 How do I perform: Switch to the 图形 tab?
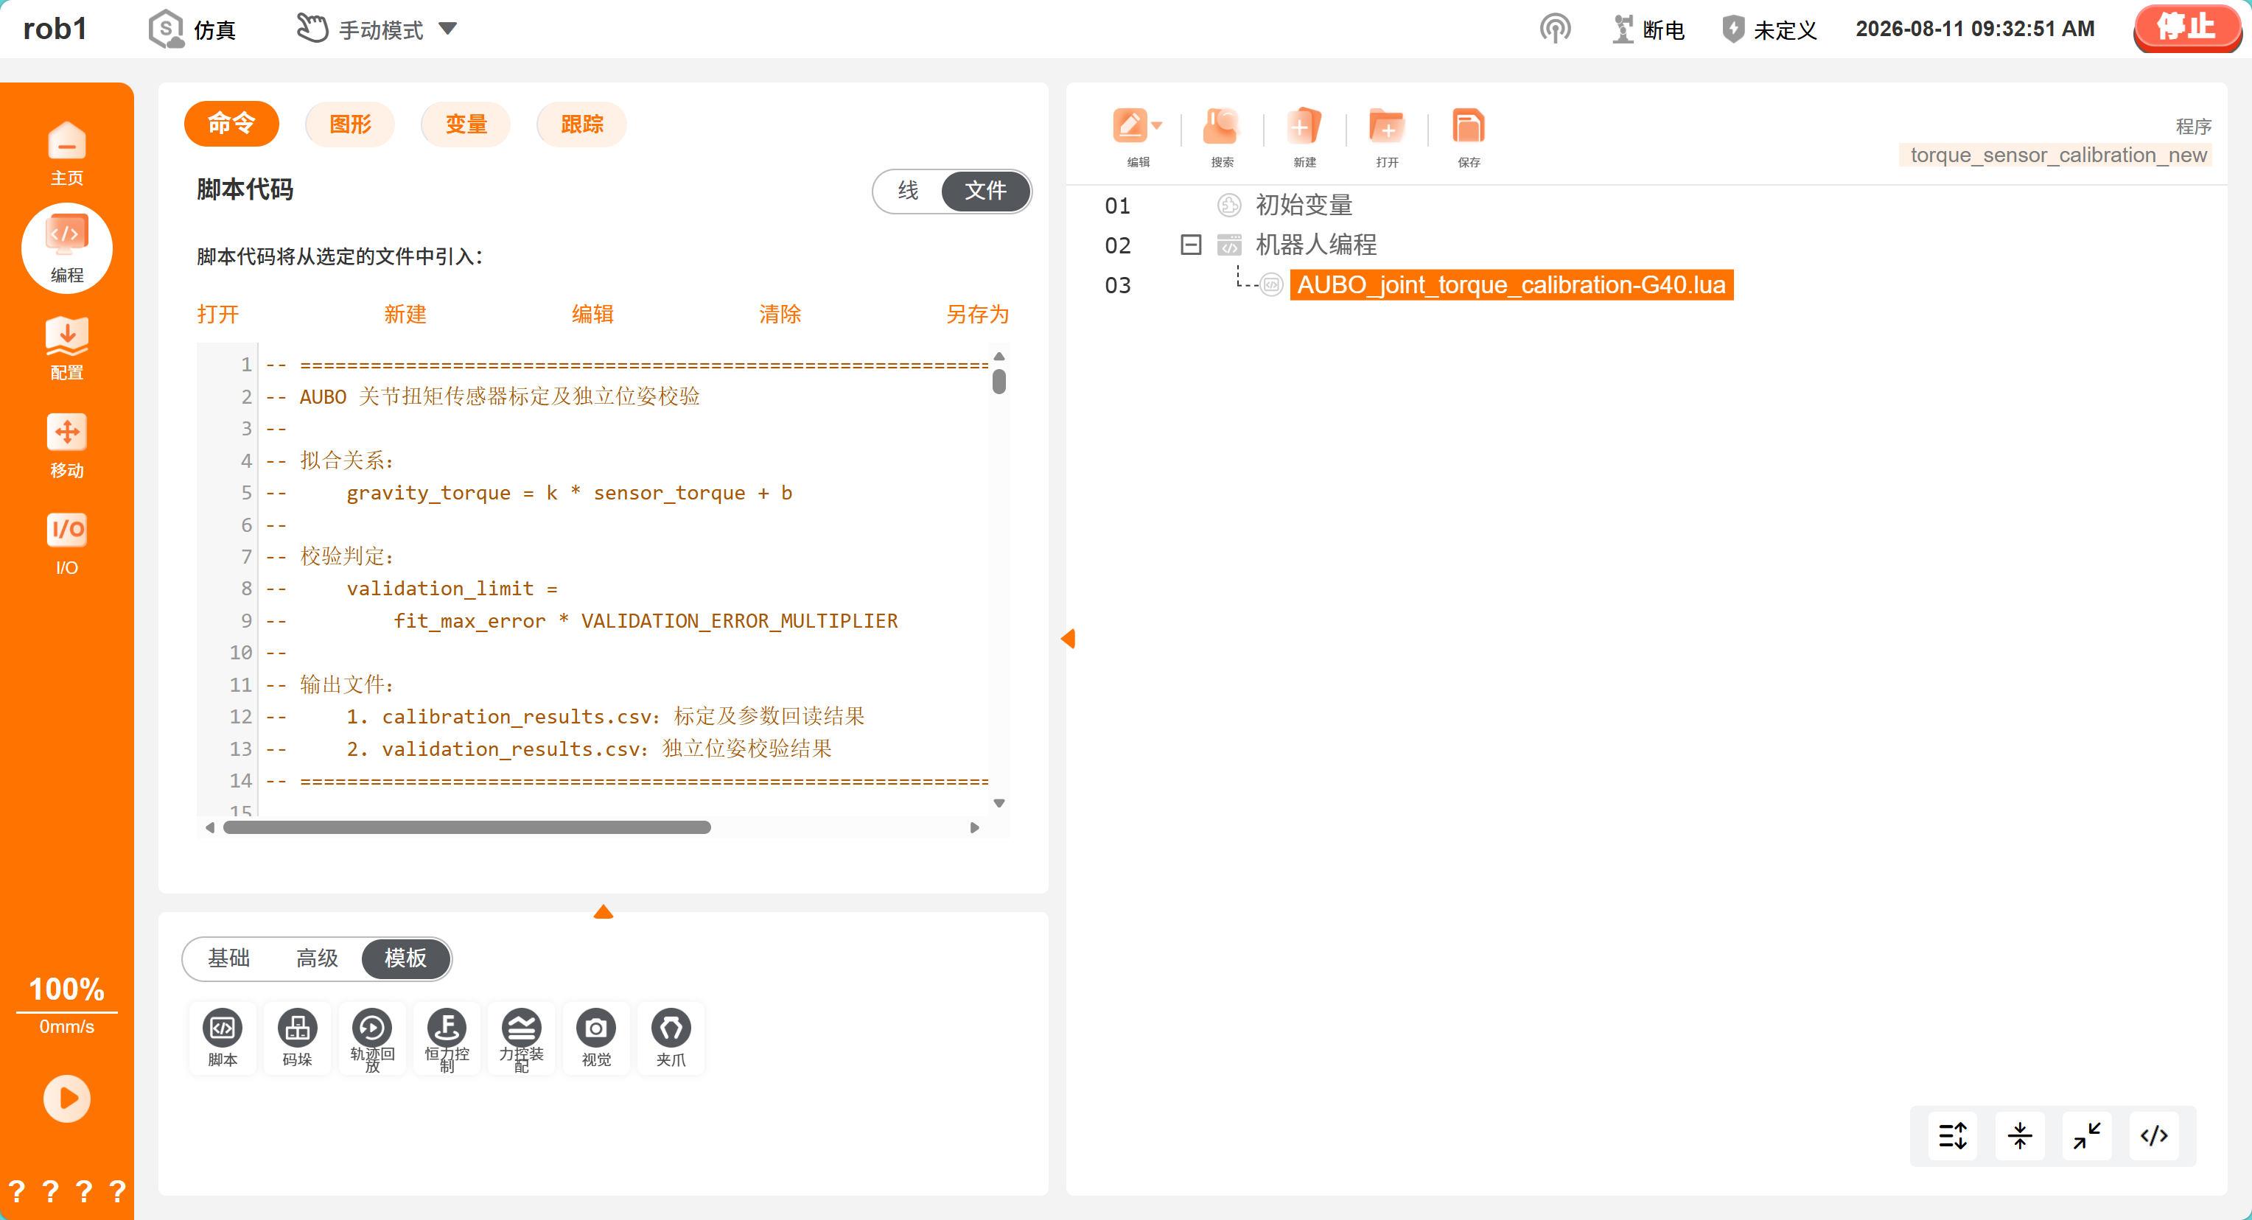coord(351,124)
